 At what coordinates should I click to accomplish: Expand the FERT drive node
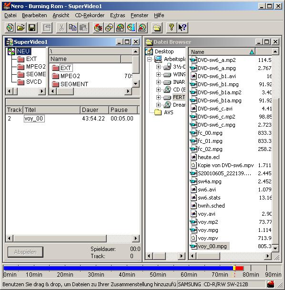(x=158, y=97)
